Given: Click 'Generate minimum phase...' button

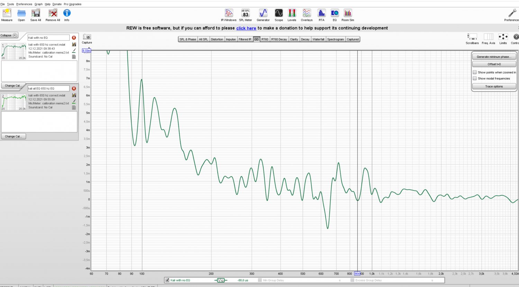Looking at the screenshot, I should 494,57.
